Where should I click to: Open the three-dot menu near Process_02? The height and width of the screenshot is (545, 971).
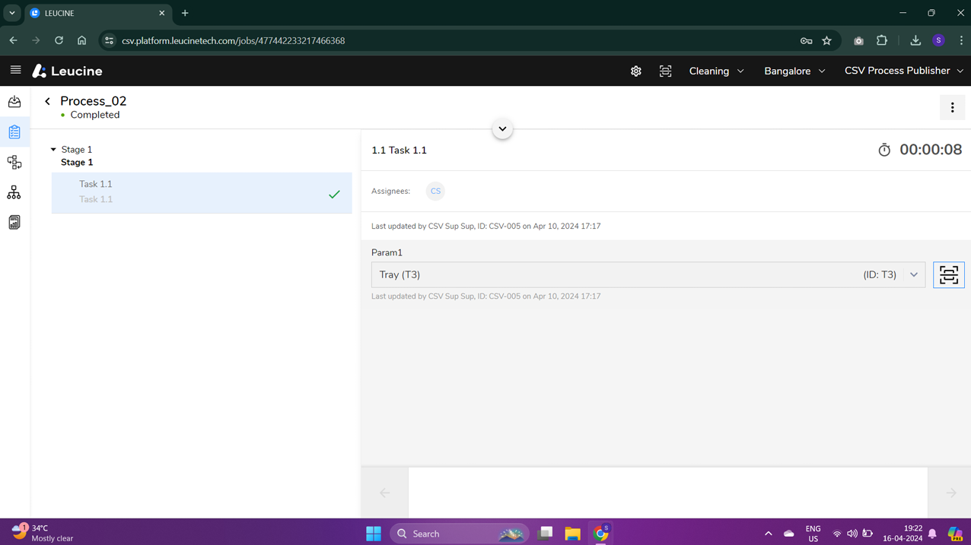tap(952, 107)
